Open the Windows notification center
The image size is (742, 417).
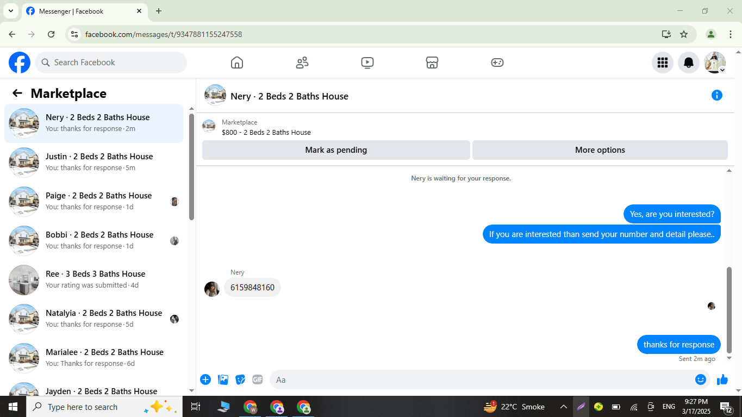click(x=726, y=407)
